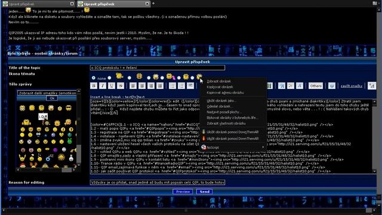This screenshot has width=382, height=215.
Task: Toggle underline formatting button
Action: pos(112,86)
